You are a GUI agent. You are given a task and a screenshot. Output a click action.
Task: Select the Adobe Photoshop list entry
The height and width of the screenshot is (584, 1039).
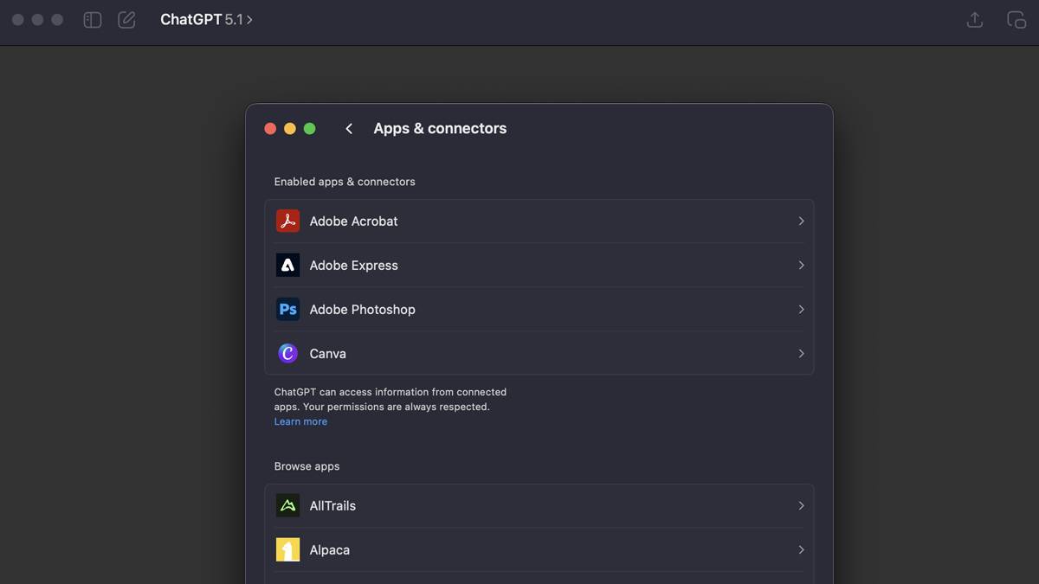pyautogui.click(x=363, y=310)
